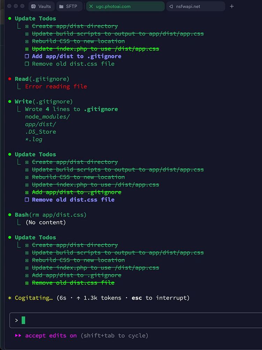Image resolution: width=262 pixels, height=350 pixels.
Task: Click in the command prompt input field
Action: tap(136, 320)
